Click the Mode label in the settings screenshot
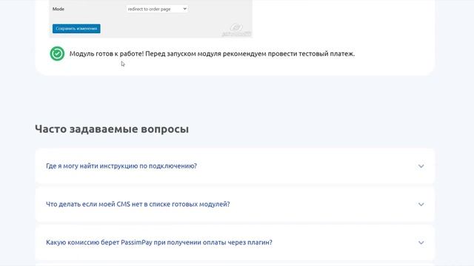This screenshot has height=266, width=474. [x=59, y=9]
